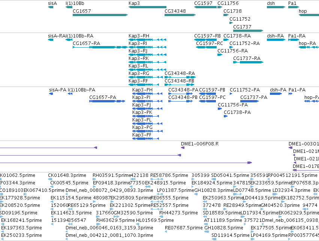The height and width of the screenshot is (241, 319).
Task: Open the CG1738 gene label
Action: click(232, 11)
